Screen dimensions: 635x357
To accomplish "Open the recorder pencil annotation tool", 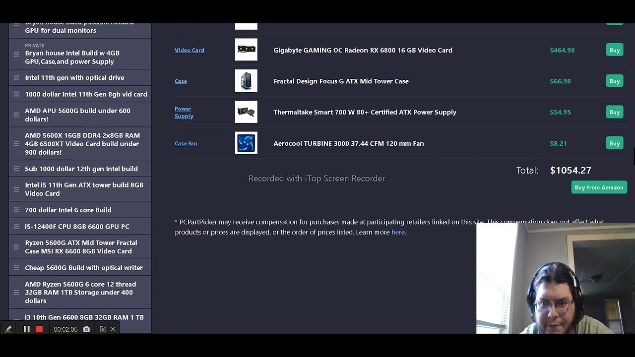I will pyautogui.click(x=8, y=329).
